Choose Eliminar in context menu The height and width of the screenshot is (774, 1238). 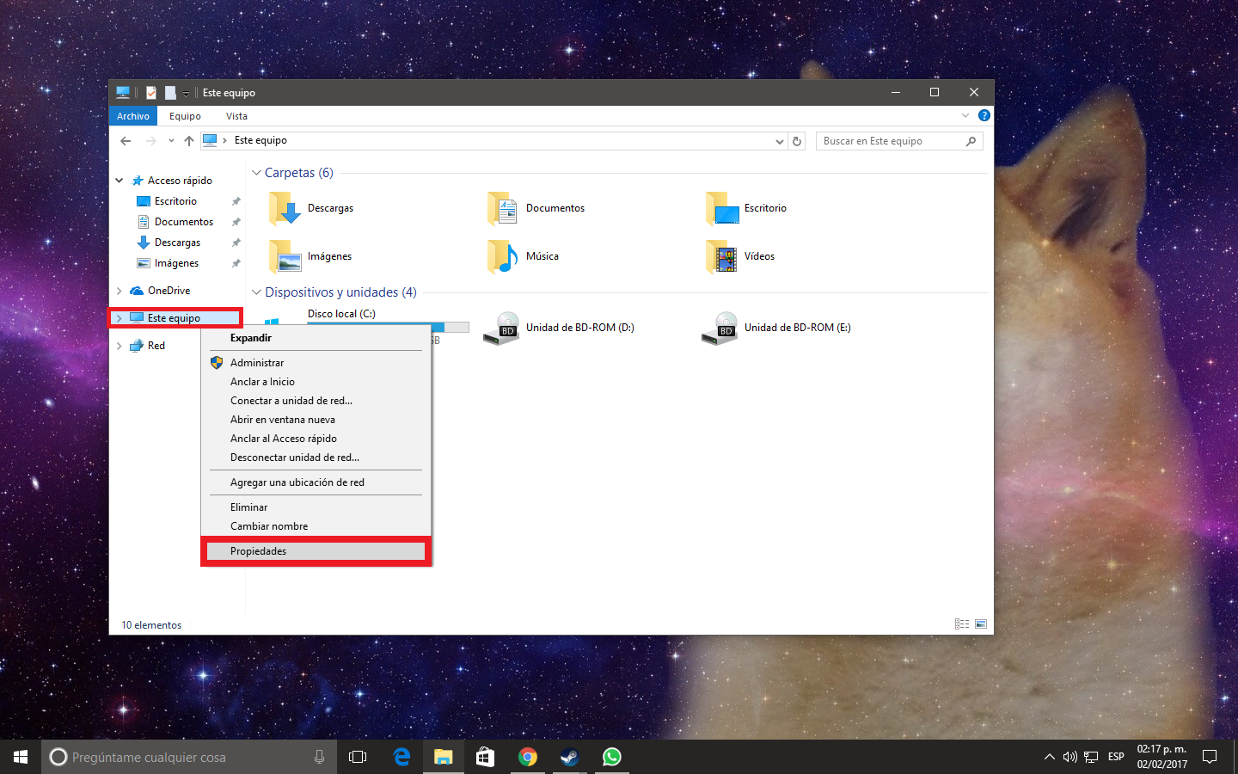click(316, 507)
